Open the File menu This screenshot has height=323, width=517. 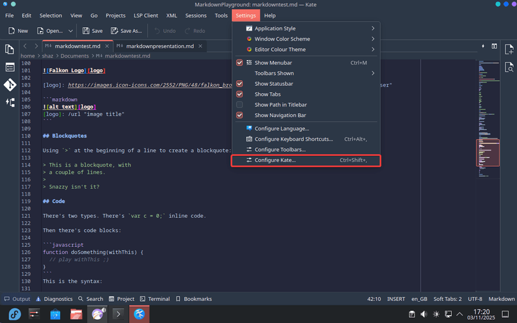(9, 16)
